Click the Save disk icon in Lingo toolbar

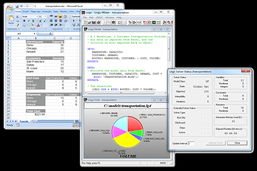94,22
